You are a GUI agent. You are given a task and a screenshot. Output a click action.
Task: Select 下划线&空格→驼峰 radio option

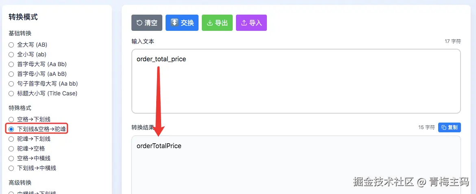coord(11,129)
